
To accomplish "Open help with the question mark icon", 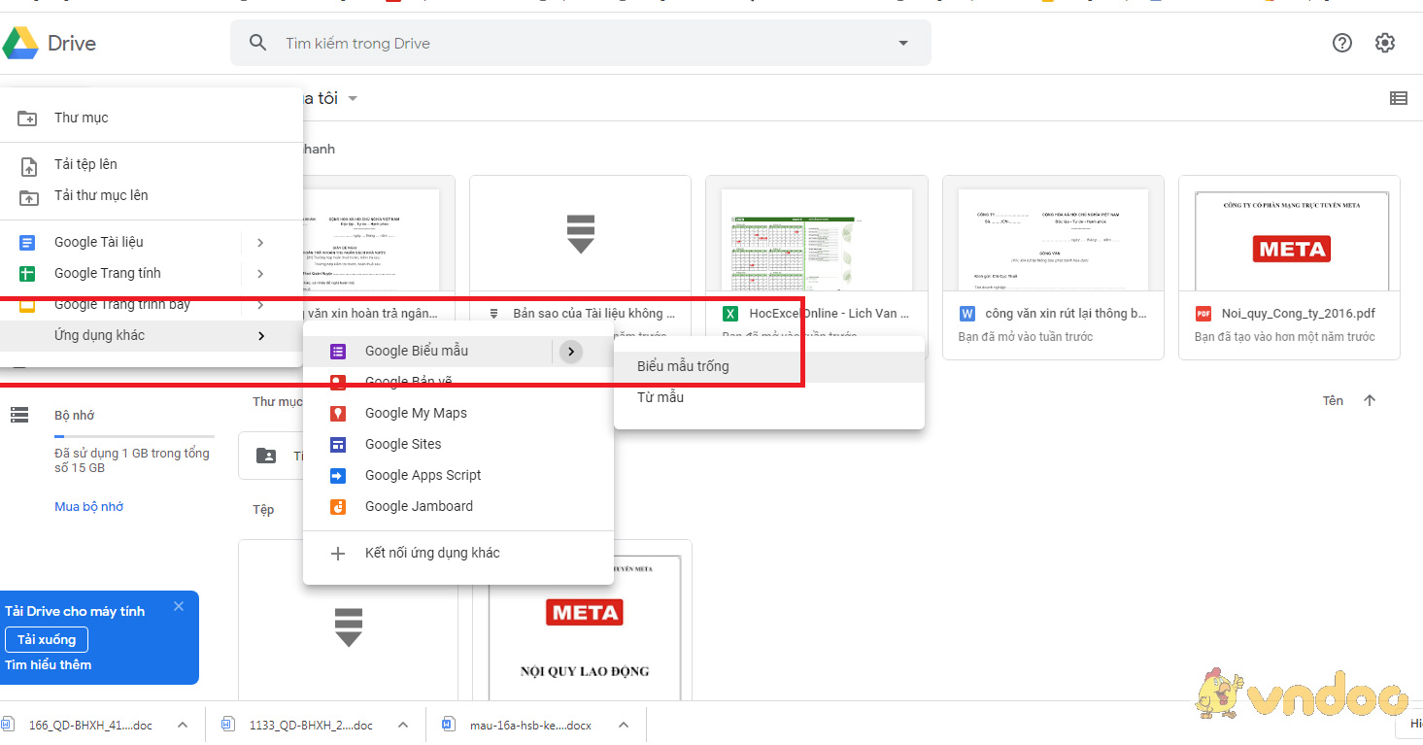I will click(1341, 42).
